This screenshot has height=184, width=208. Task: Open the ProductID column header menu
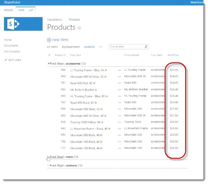click(x=60, y=55)
